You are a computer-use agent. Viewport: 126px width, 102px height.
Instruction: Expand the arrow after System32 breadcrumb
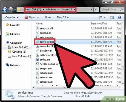tap(74, 10)
